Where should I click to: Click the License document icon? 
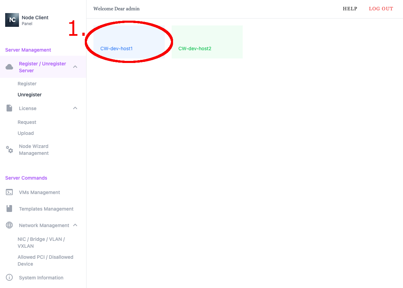9,108
